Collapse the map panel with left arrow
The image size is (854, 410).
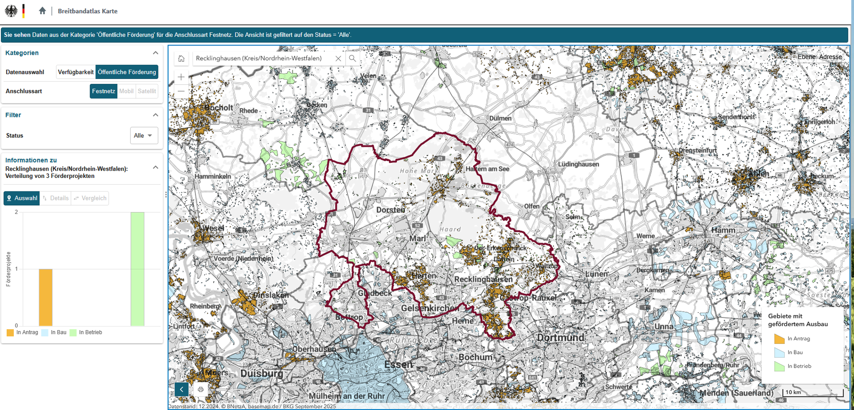(x=181, y=389)
